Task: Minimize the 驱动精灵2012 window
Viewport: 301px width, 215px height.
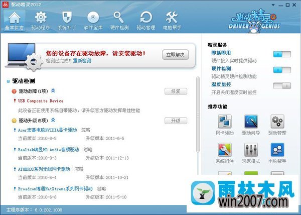Action: (280, 5)
